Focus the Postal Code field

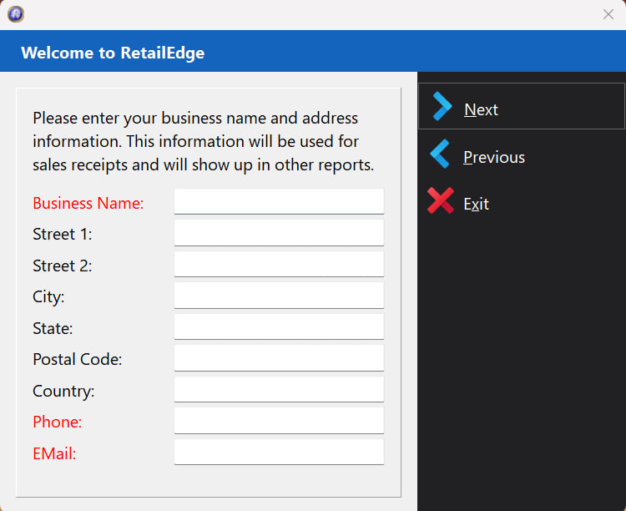pos(279,358)
